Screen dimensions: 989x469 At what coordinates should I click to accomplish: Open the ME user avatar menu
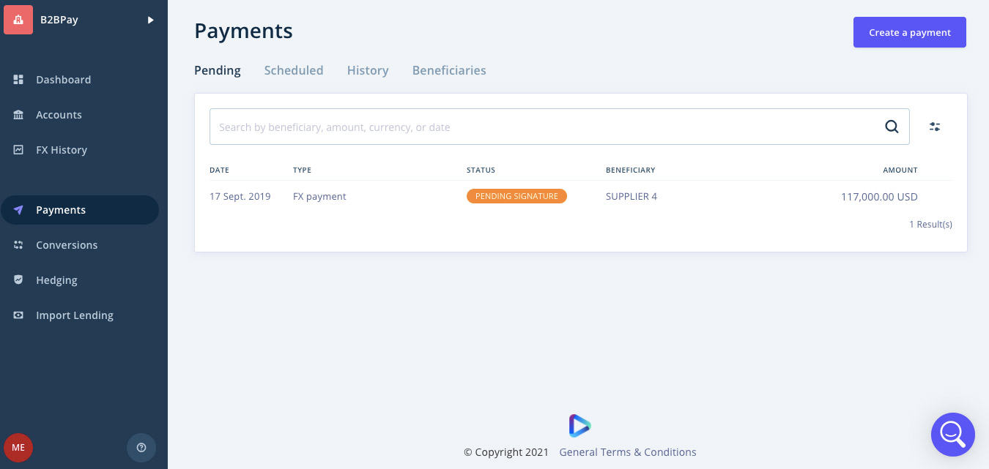point(18,447)
